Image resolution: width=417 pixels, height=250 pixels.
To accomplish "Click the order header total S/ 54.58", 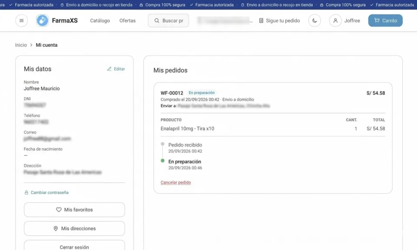I will click(x=376, y=93).
